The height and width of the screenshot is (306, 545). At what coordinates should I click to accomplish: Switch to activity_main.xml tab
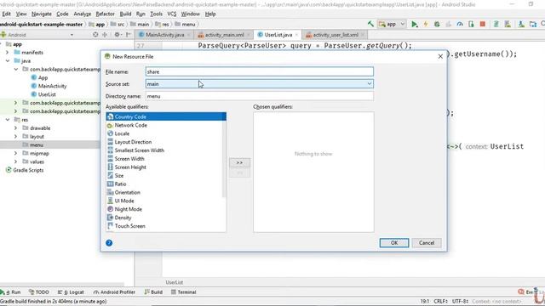[x=224, y=35]
